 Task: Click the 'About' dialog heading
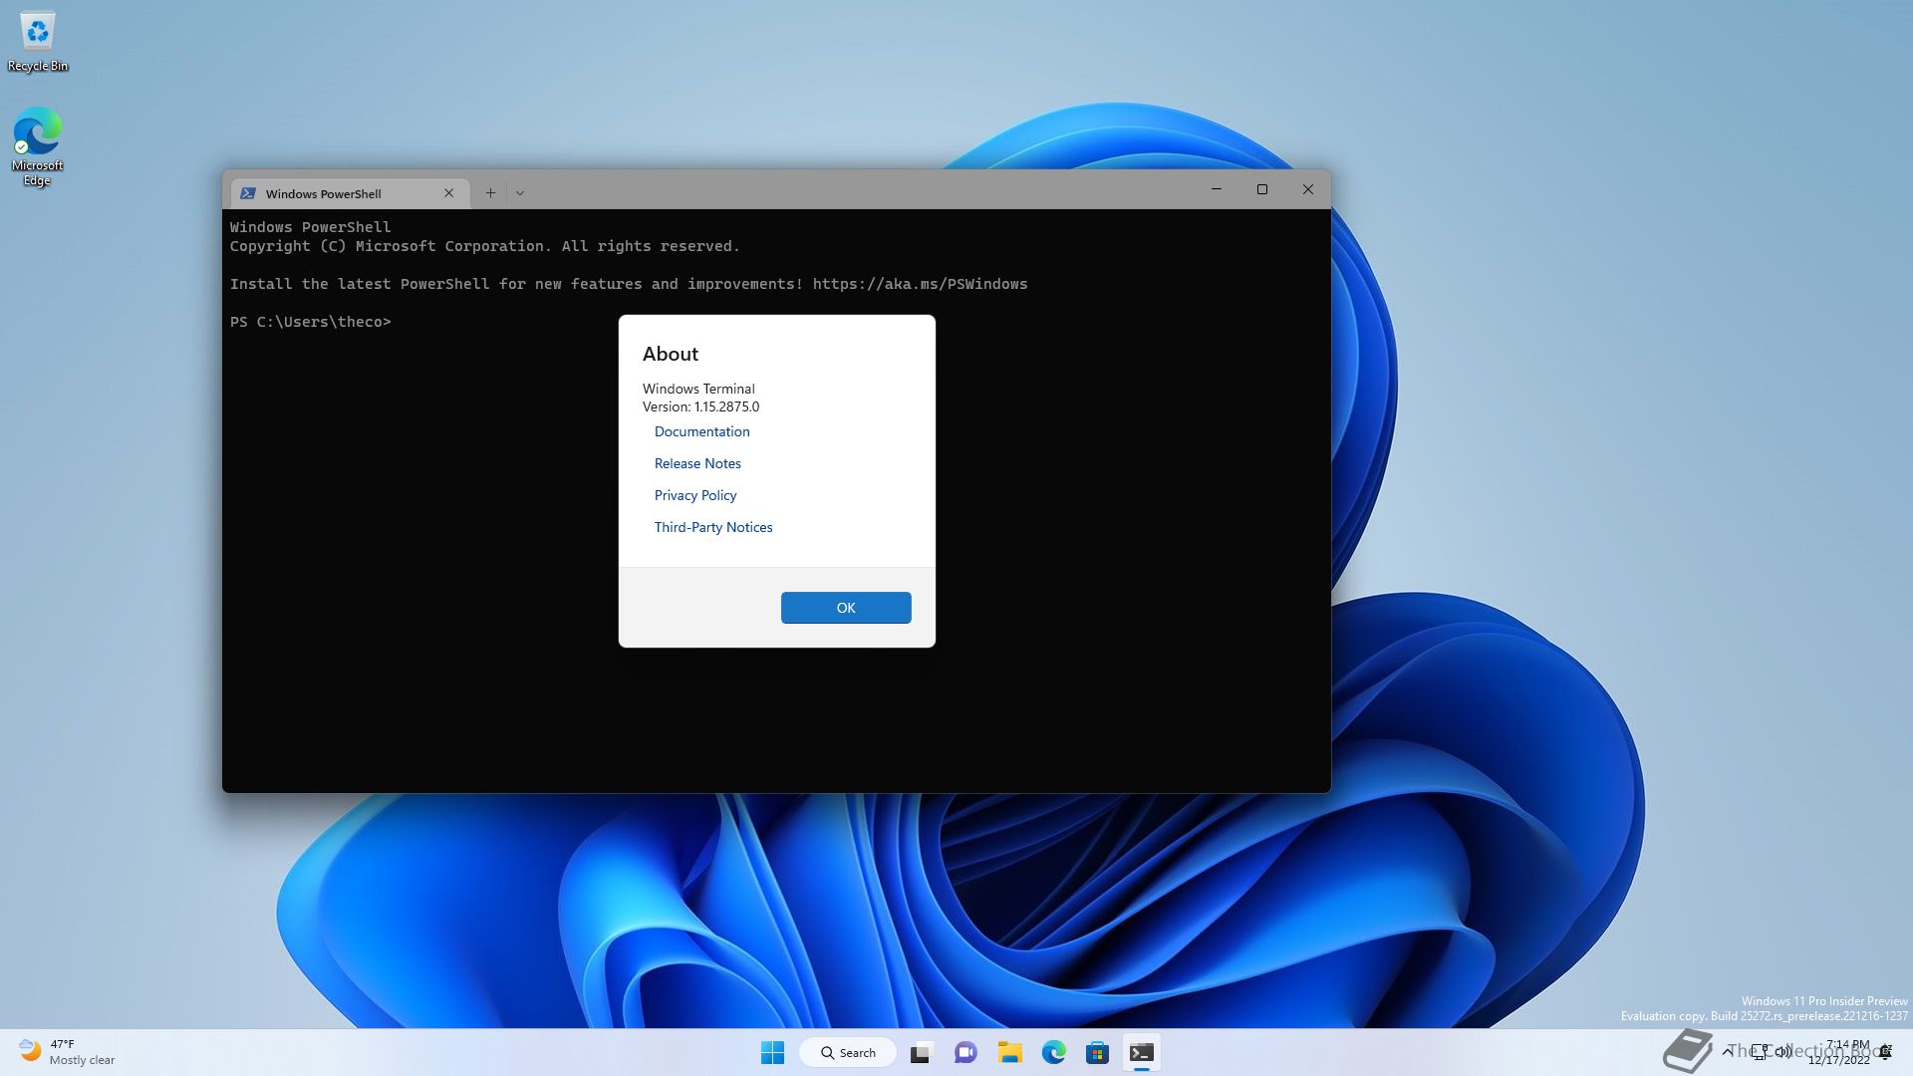[x=671, y=354]
